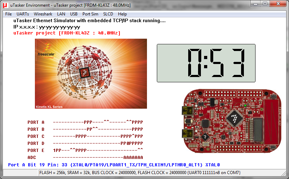Minimize the uTasker window

pyautogui.click(x=256, y=4)
